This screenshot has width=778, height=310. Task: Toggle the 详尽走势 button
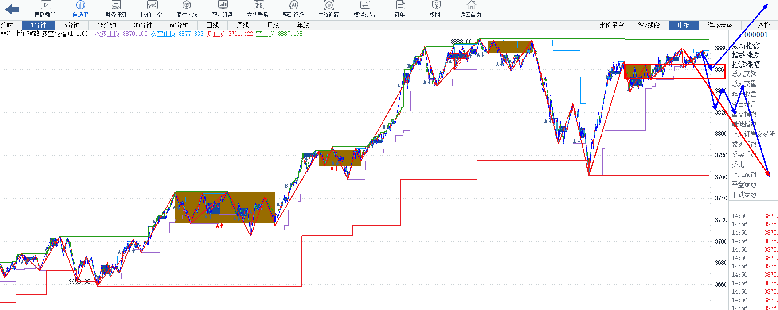click(720, 25)
